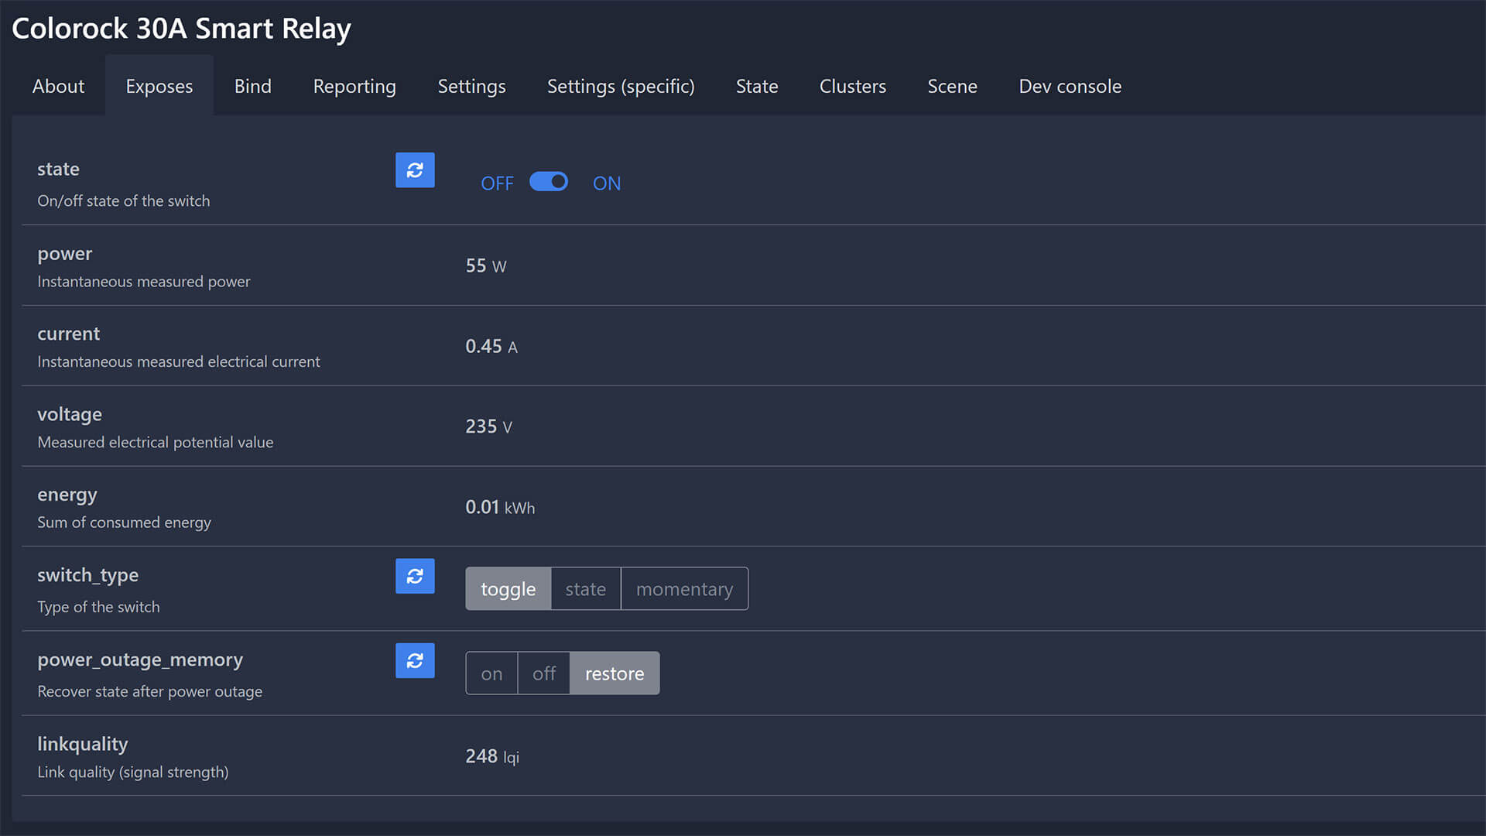The height and width of the screenshot is (836, 1486).
Task: Refresh the switch_type value
Action: pos(415,576)
